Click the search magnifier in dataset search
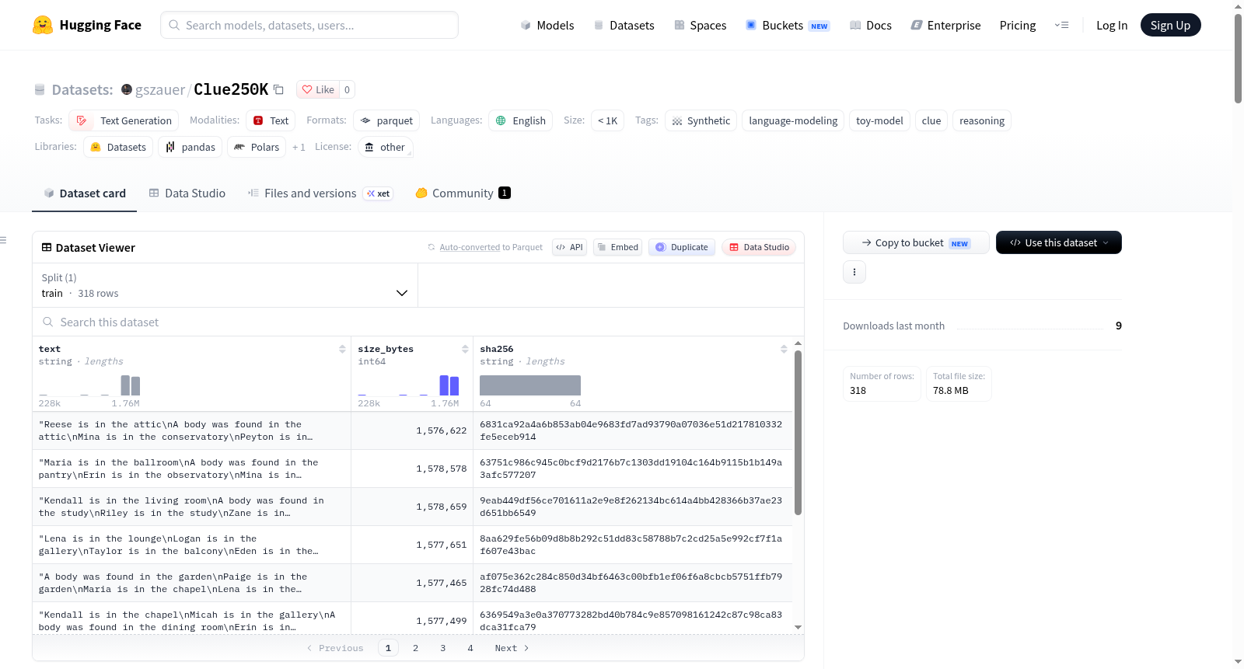This screenshot has height=669, width=1244. click(48, 322)
